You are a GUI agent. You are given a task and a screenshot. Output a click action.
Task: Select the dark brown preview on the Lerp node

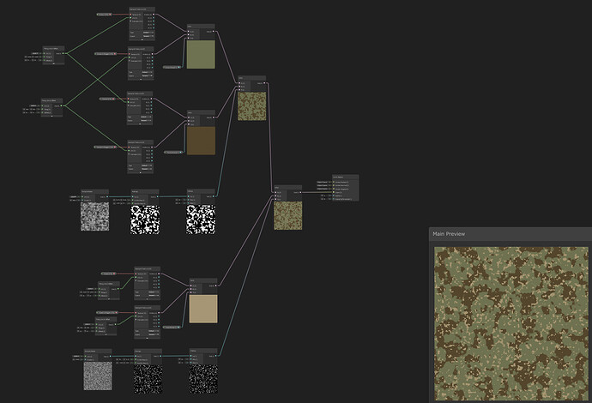(x=201, y=141)
